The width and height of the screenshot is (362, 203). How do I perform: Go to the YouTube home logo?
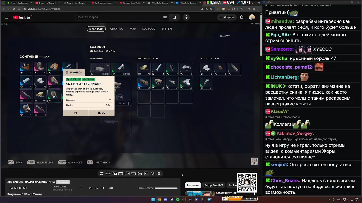21,17
